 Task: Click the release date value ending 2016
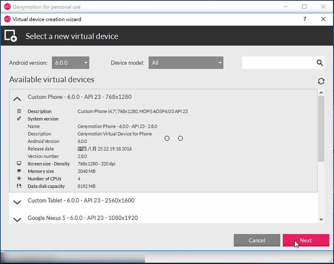coord(105,149)
